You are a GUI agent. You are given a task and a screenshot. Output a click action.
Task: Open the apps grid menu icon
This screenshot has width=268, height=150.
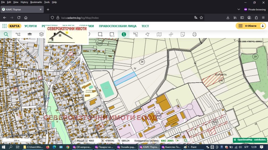tap(4, 26)
